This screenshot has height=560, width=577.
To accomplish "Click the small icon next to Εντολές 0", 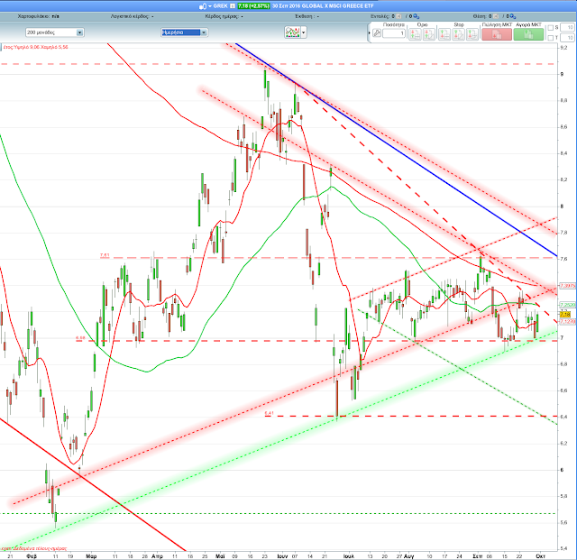I will 398,16.
